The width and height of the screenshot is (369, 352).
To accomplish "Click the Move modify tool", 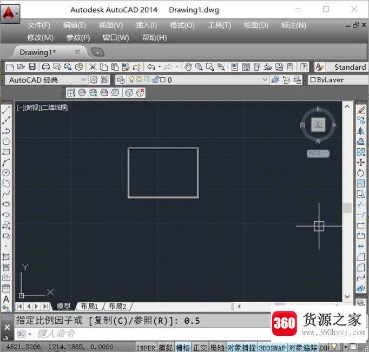I will [361, 162].
